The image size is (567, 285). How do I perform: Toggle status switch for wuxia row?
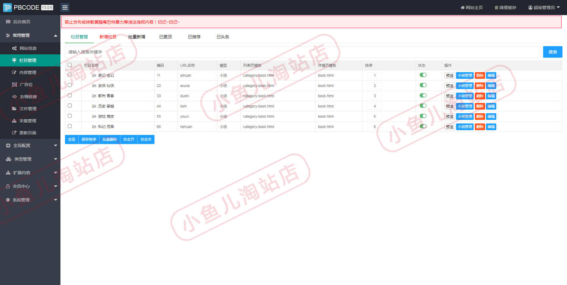[423, 85]
